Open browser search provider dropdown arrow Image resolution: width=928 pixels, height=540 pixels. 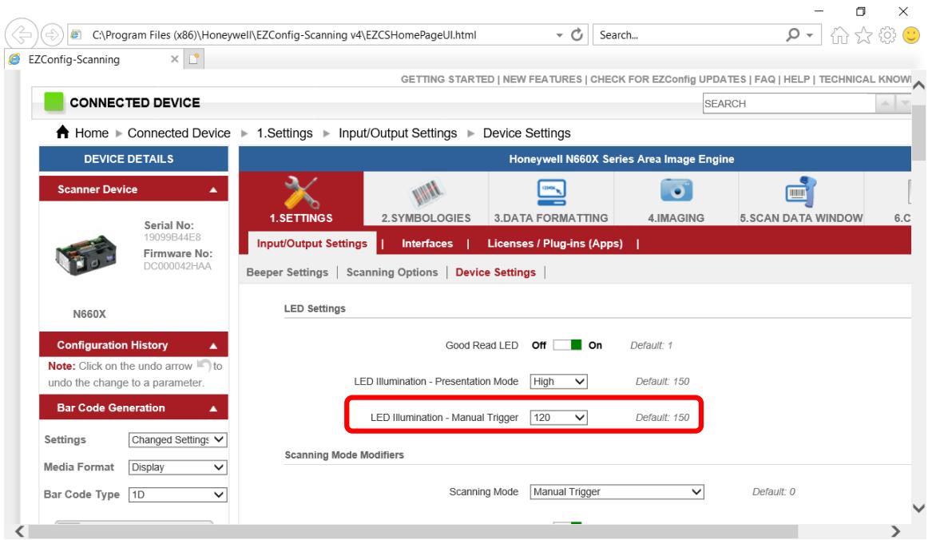pyautogui.click(x=810, y=35)
